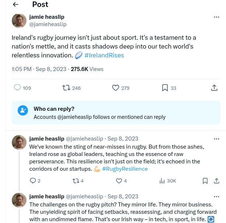The width and height of the screenshot is (226, 223).
Task: View analytics for 30K views reply
Action: [x=162, y=181]
